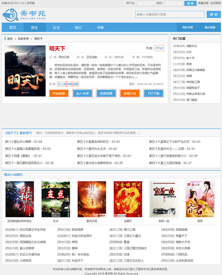Open 极品明君 in random list
This screenshot has height=275, width=222.
click(78, 230)
